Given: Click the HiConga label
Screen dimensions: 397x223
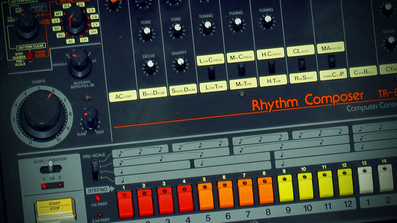Looking at the screenshot, I should [270, 54].
